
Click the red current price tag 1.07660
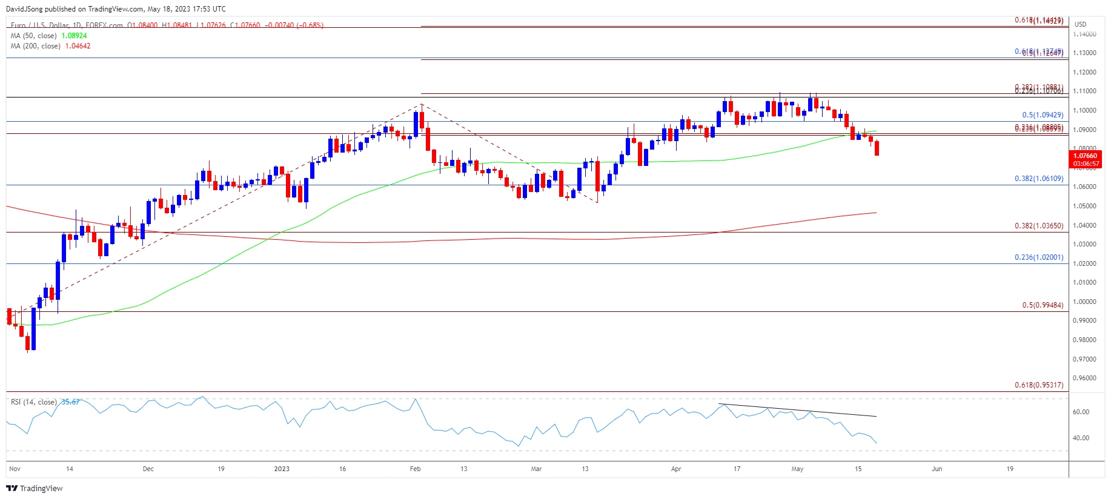pyautogui.click(x=1085, y=156)
